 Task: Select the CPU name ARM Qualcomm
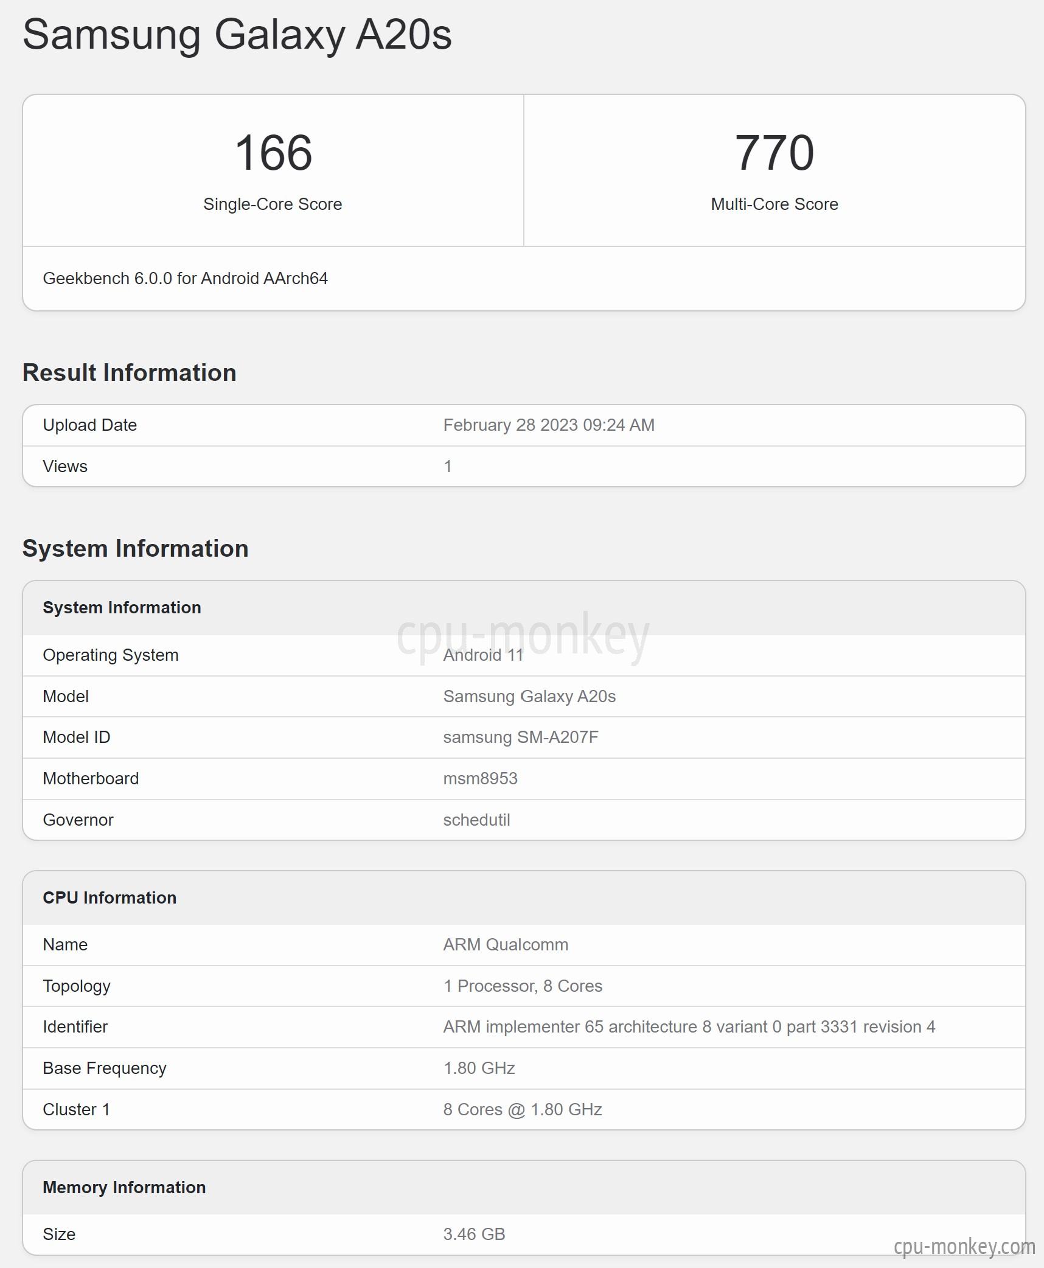pyautogui.click(x=506, y=945)
